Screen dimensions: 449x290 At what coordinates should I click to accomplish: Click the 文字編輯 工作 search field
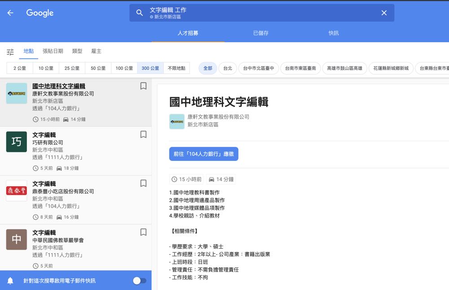[260, 13]
